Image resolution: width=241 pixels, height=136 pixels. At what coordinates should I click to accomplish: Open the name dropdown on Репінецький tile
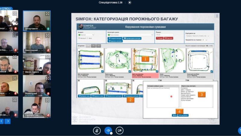pyautogui.click(x=42, y=94)
